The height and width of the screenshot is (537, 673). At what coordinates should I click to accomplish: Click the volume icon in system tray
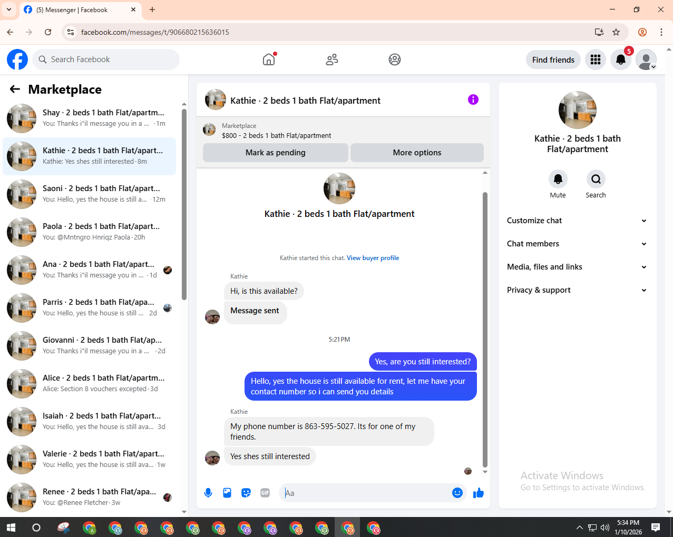point(605,528)
